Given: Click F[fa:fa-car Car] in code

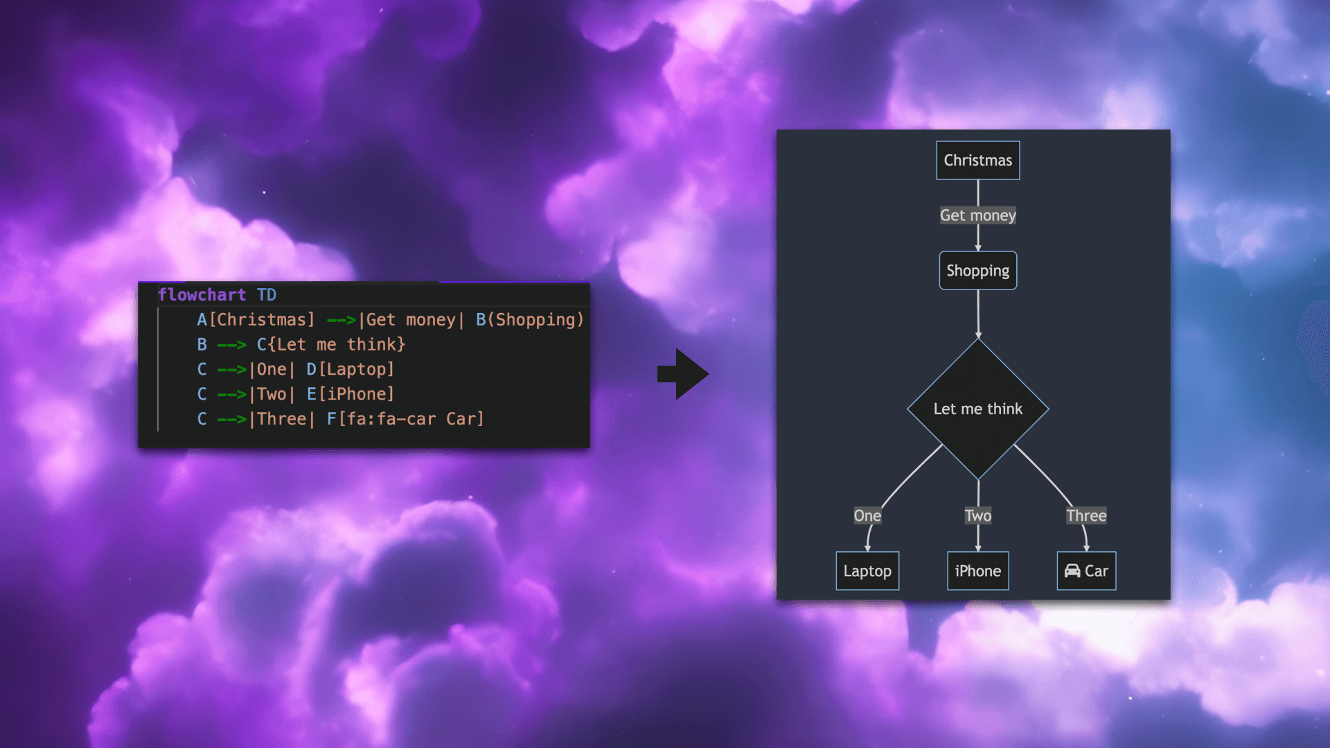Looking at the screenshot, I should tap(405, 419).
